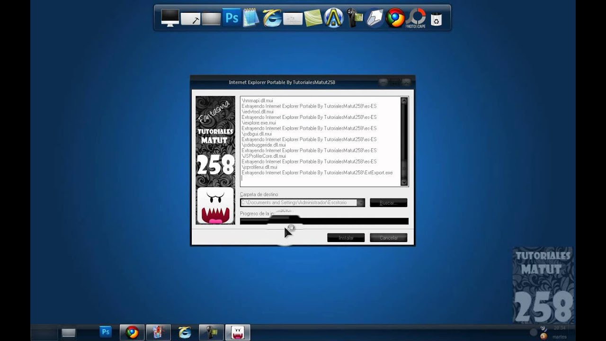The height and width of the screenshot is (341, 606).
Task: Click the installer window title bar text
Action: tap(282, 82)
